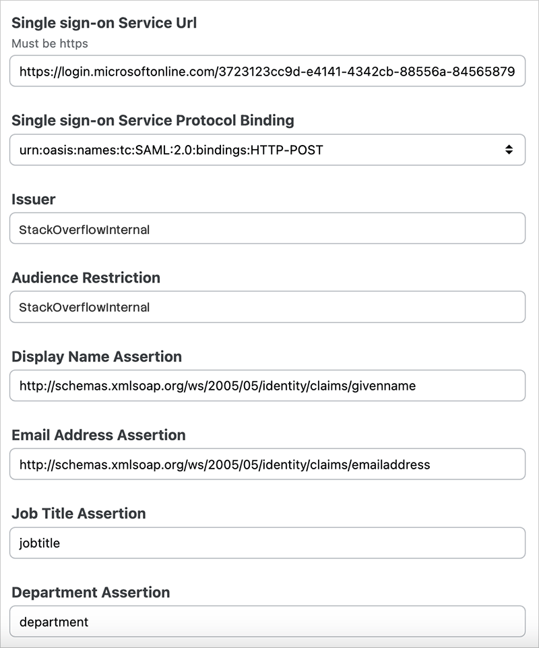539x648 pixels.
Task: Click the "Single sign-on Service Protocol Binding" label
Action: tap(152, 120)
